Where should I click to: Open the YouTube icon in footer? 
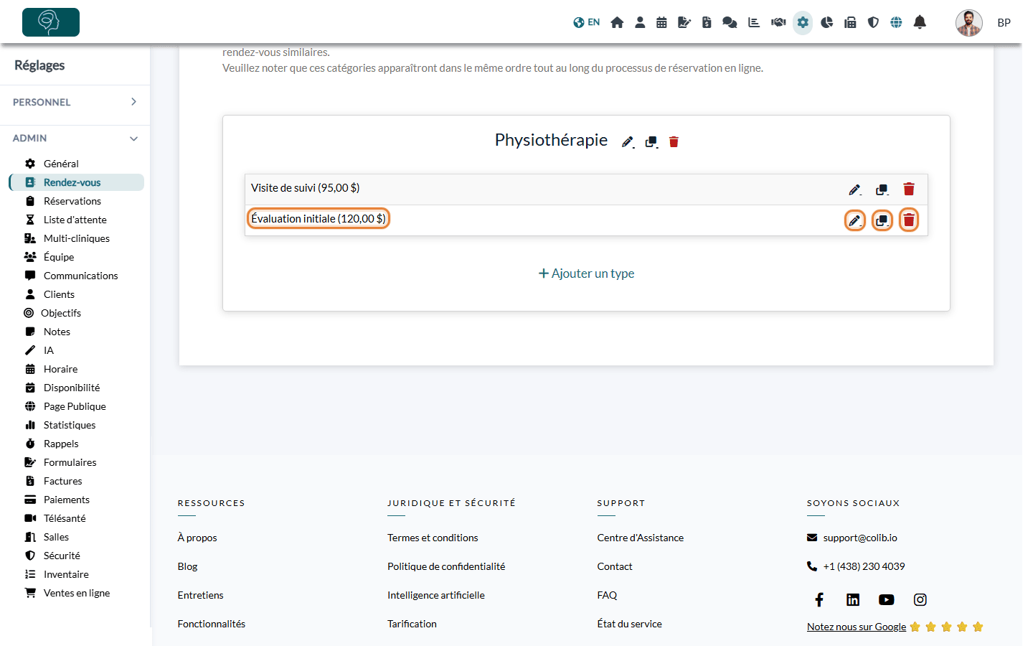pos(887,599)
